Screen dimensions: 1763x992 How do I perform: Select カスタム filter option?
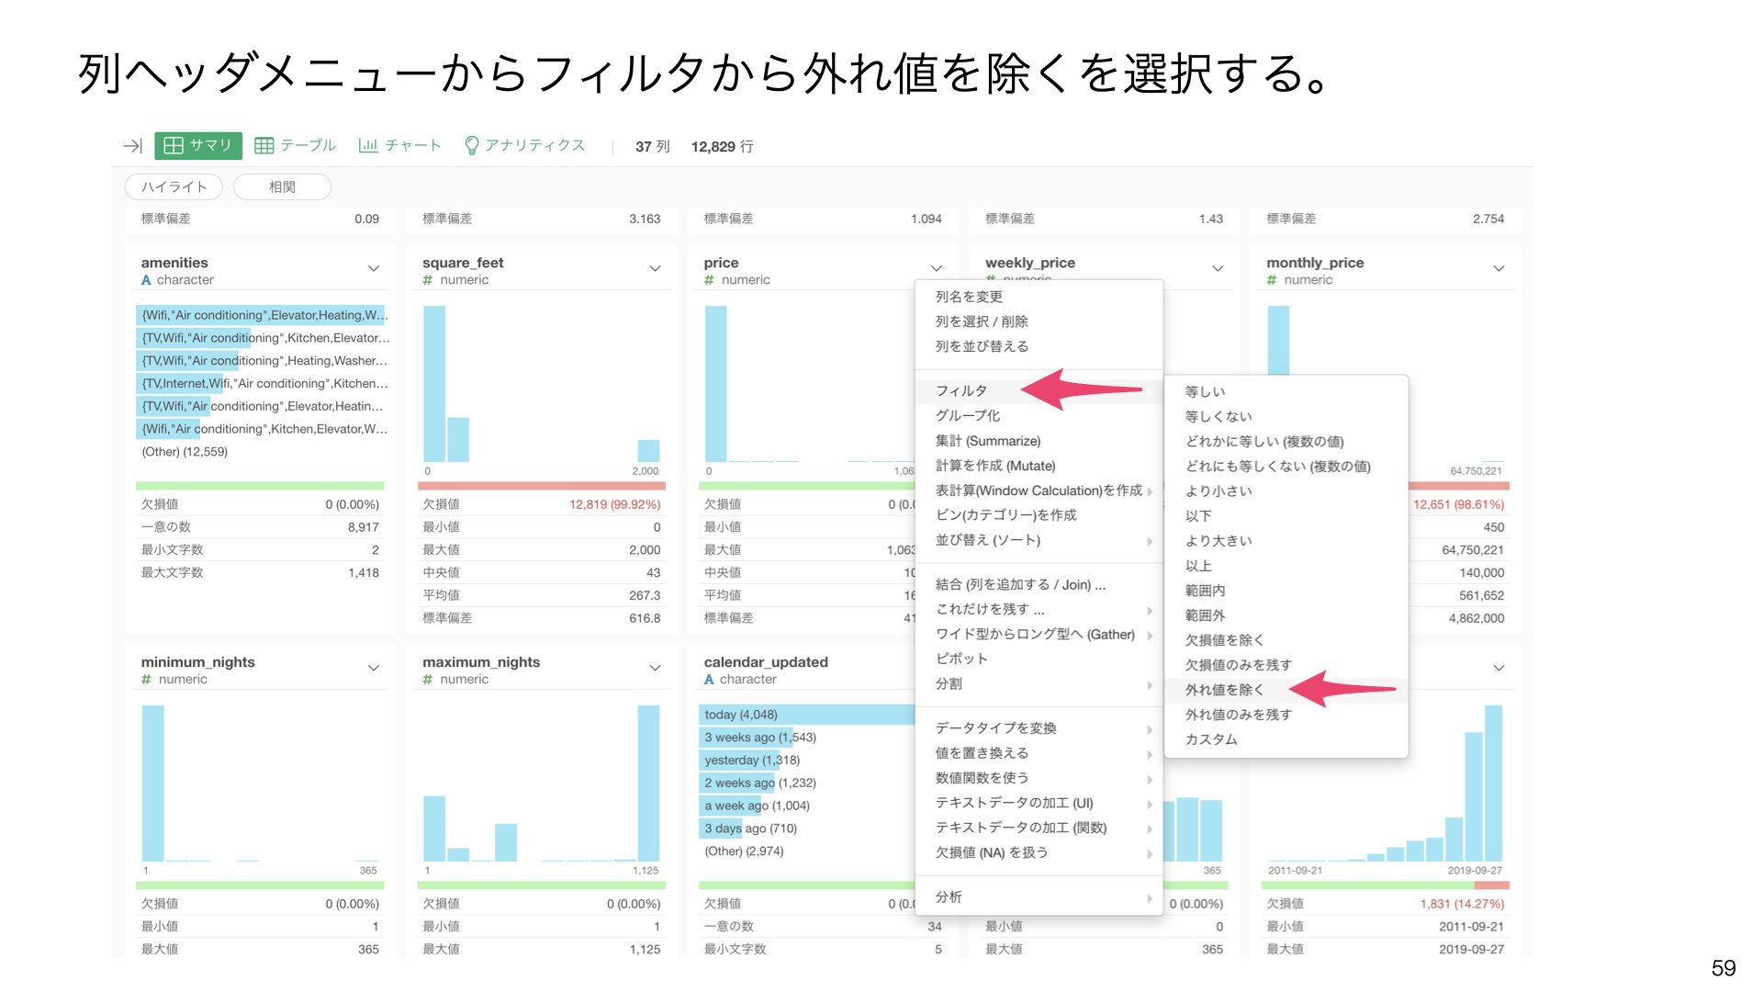1286,739
